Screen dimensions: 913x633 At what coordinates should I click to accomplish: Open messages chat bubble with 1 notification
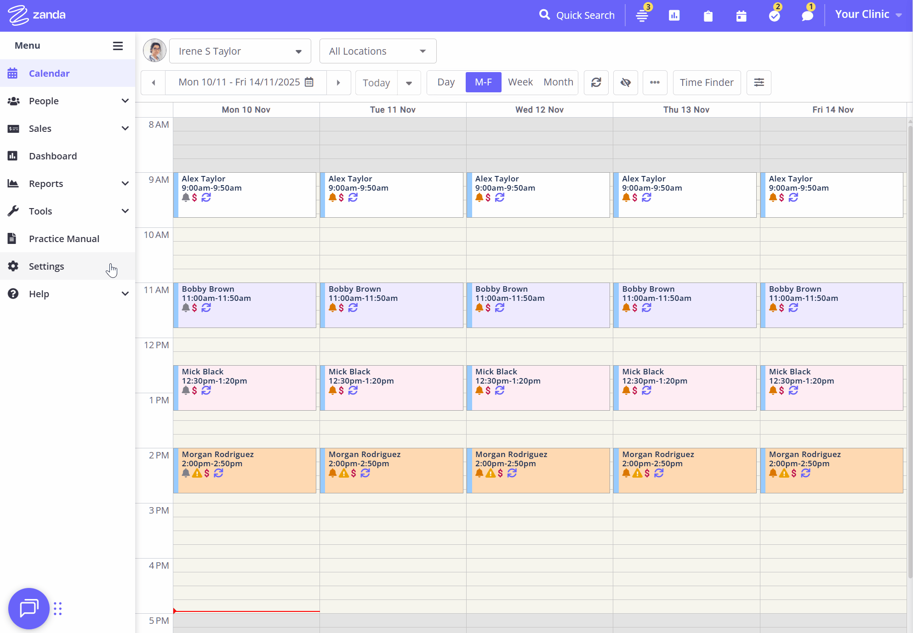[x=807, y=16]
